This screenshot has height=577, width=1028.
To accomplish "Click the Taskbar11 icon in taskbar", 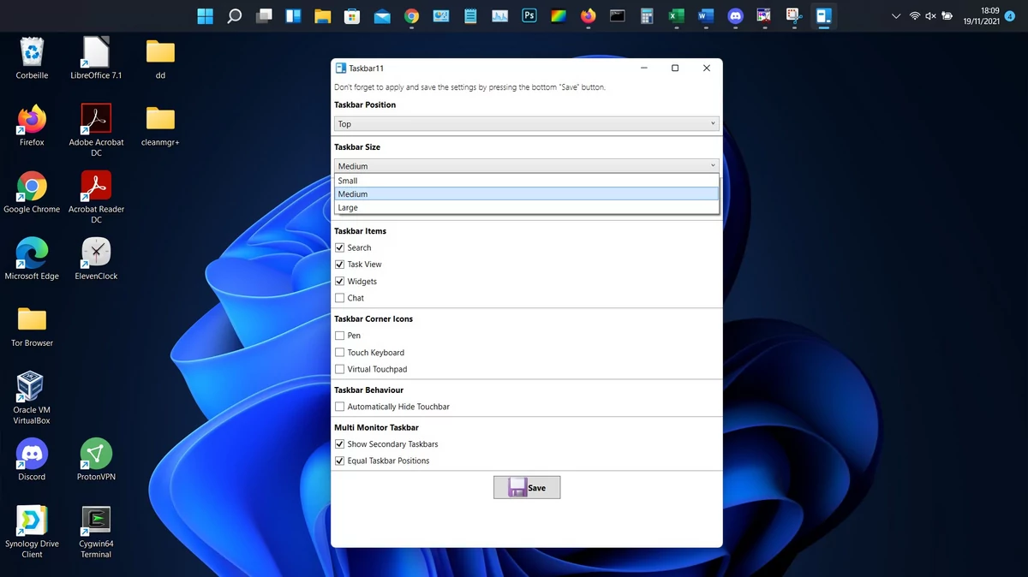I will click(x=823, y=15).
